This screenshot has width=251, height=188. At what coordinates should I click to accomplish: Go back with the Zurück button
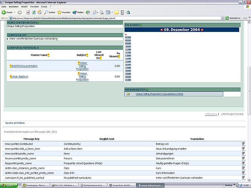coord(7,12)
